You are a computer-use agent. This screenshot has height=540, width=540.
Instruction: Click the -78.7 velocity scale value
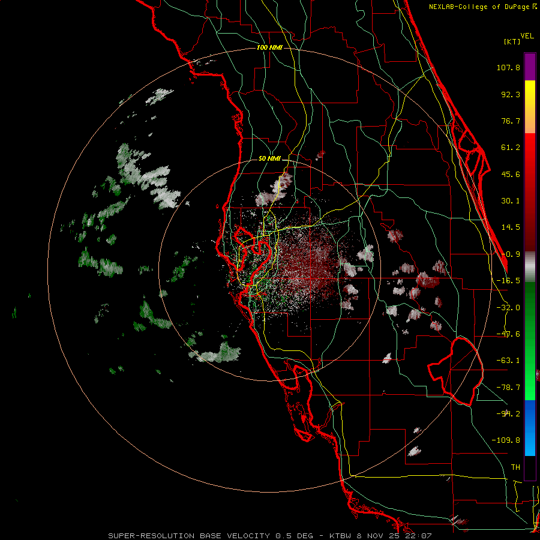pos(508,388)
